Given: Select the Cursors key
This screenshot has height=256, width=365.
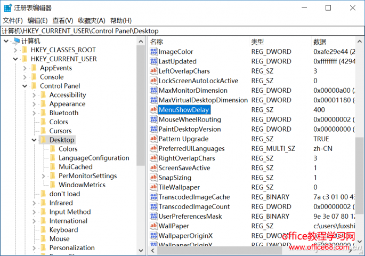Looking at the screenshot, I should [60, 131].
